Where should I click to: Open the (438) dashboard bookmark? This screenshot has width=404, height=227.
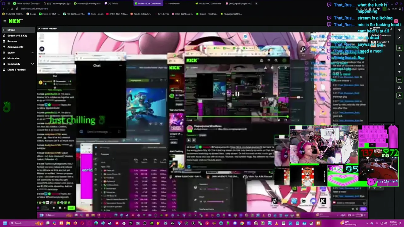(x=182, y=14)
